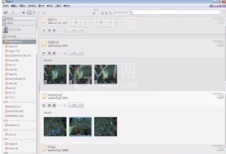Click the magnifier icon in search box
226x154 pixels.
(131, 12)
